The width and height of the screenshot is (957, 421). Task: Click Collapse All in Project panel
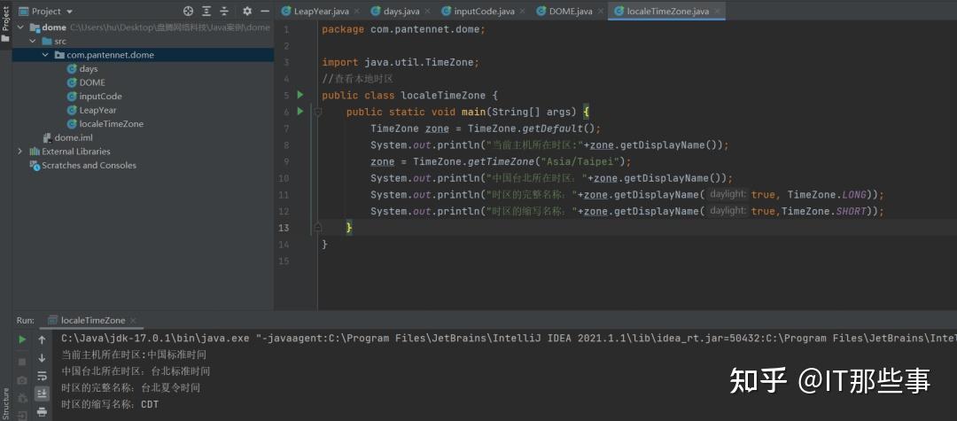225,12
